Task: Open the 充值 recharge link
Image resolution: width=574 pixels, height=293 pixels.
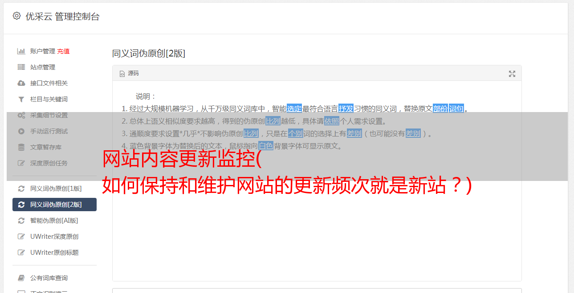Action: 63,51
